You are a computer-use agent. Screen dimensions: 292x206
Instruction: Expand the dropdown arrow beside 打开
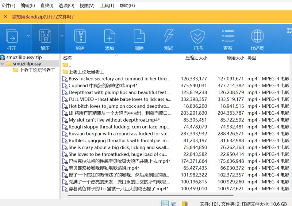[28, 36]
